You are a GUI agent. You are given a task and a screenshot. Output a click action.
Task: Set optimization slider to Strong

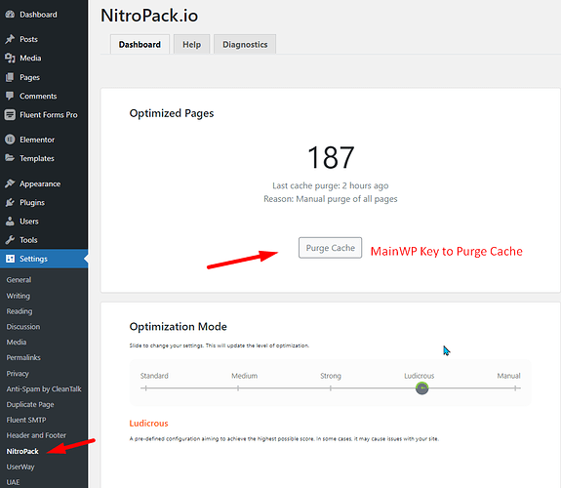pyautogui.click(x=331, y=388)
